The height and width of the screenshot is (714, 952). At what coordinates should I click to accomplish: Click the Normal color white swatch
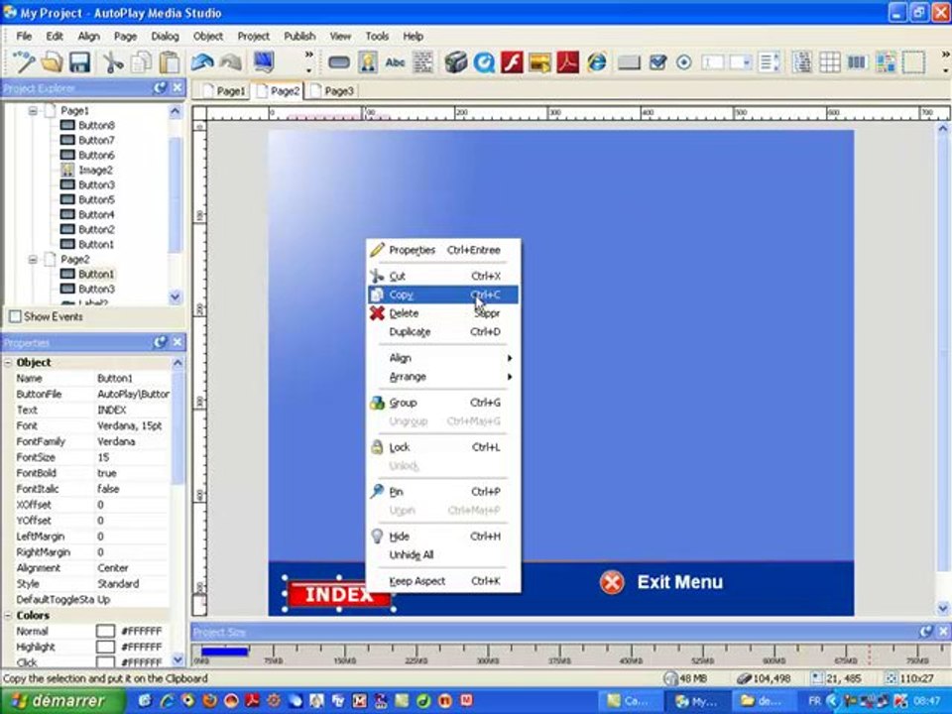(105, 632)
